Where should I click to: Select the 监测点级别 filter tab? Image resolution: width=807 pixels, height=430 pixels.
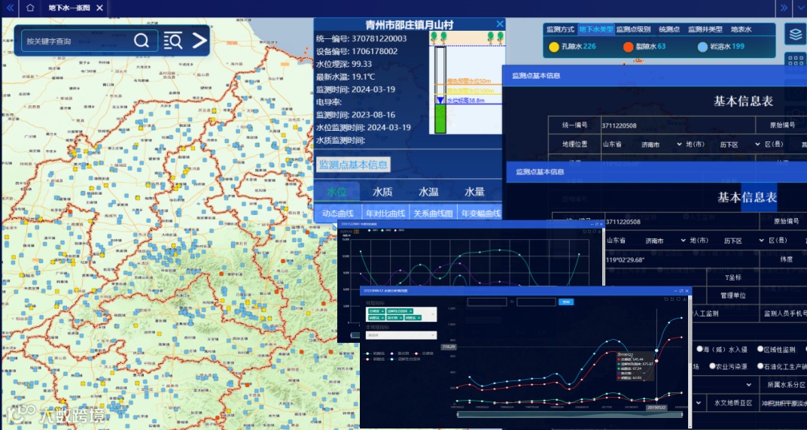(633, 29)
